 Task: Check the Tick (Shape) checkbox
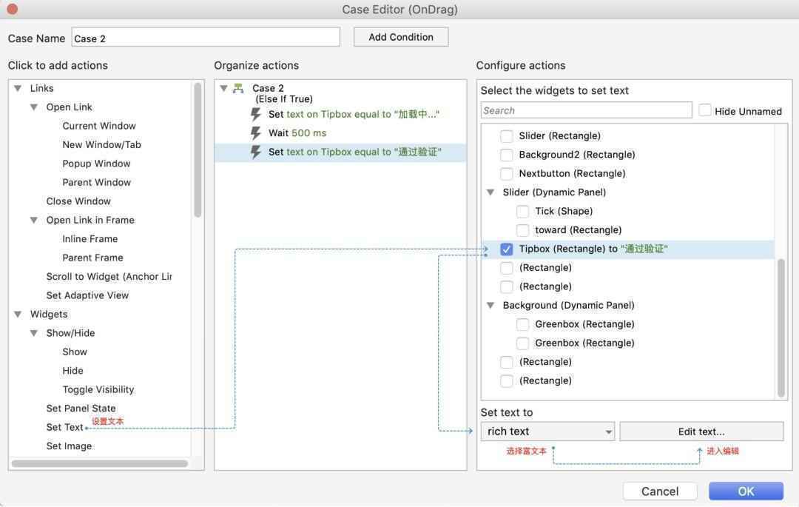[x=522, y=212]
